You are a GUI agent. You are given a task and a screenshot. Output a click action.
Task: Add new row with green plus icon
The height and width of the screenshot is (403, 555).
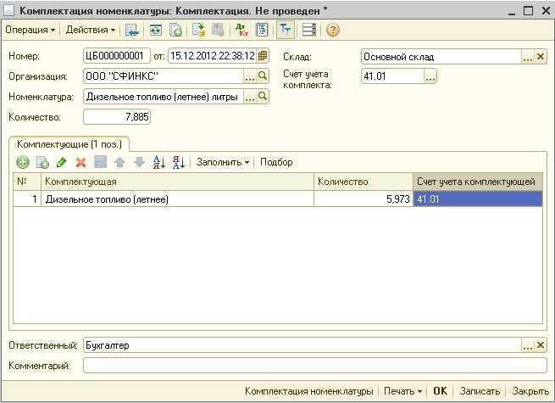[x=23, y=162]
